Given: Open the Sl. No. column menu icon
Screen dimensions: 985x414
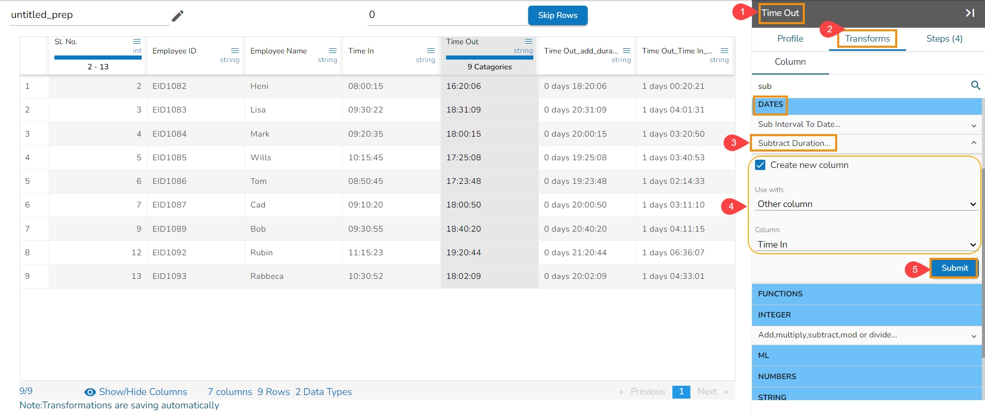Looking at the screenshot, I should point(137,41).
